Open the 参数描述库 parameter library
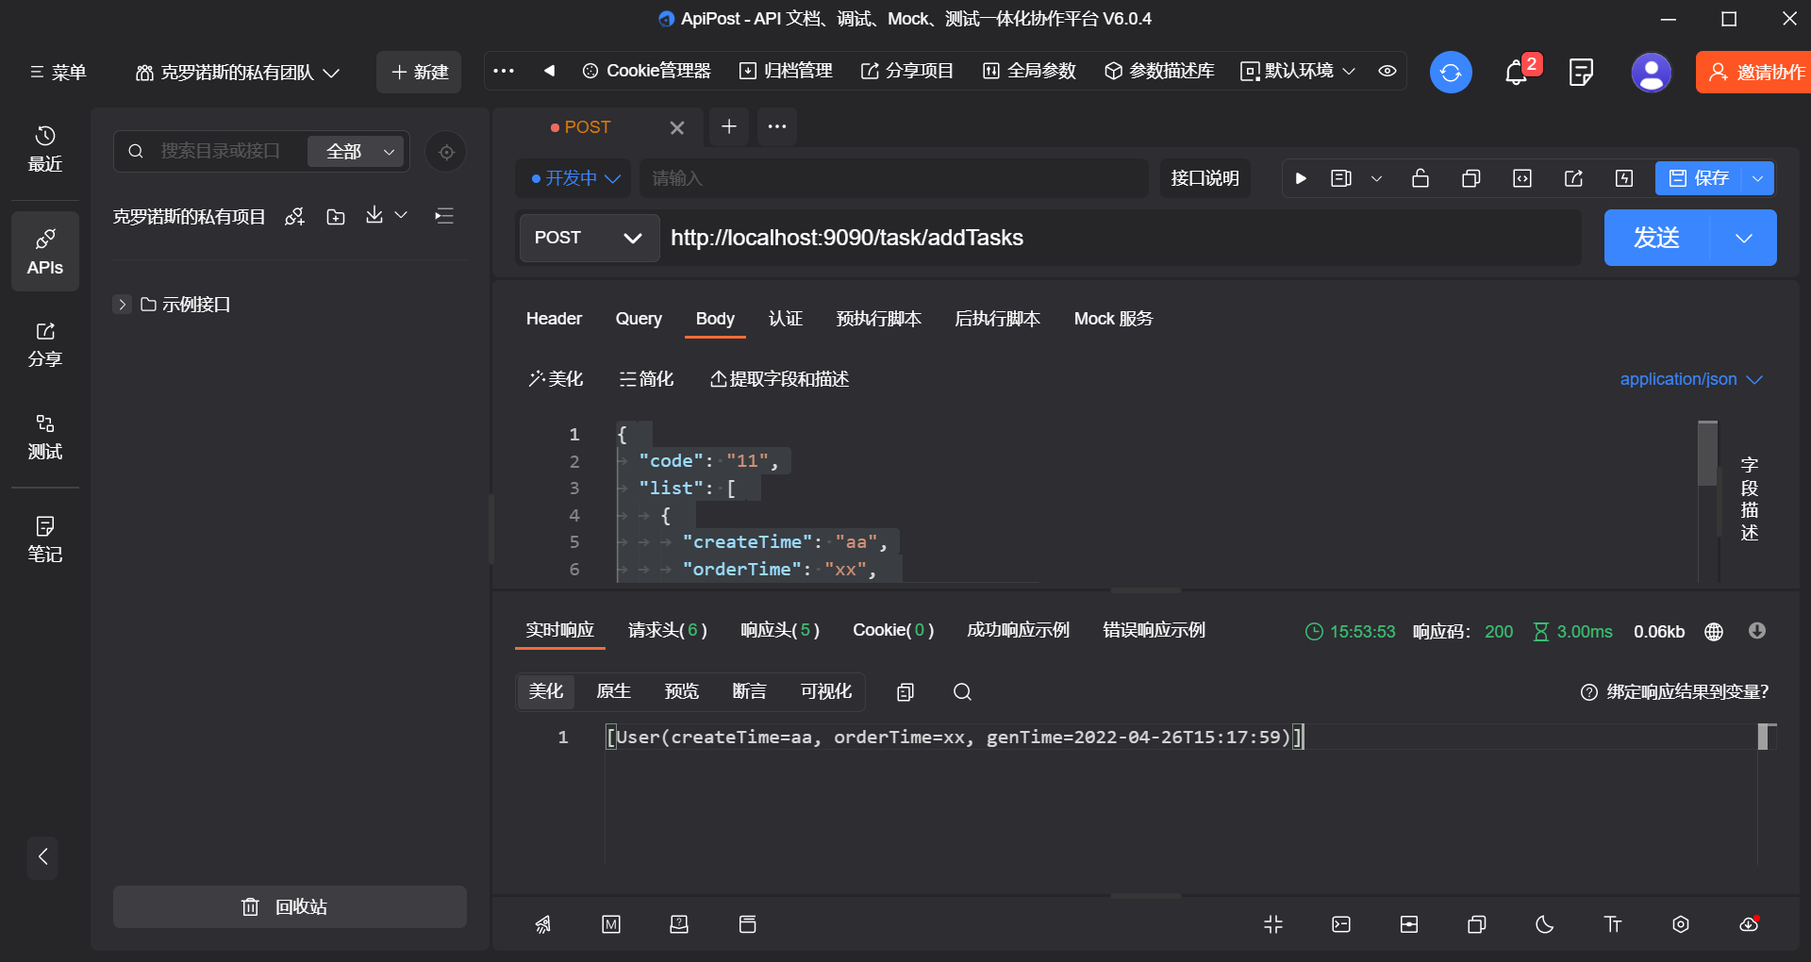This screenshot has width=1811, height=962. click(1158, 71)
